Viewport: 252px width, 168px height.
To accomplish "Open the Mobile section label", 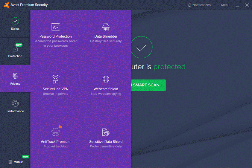I will click(x=18, y=162).
